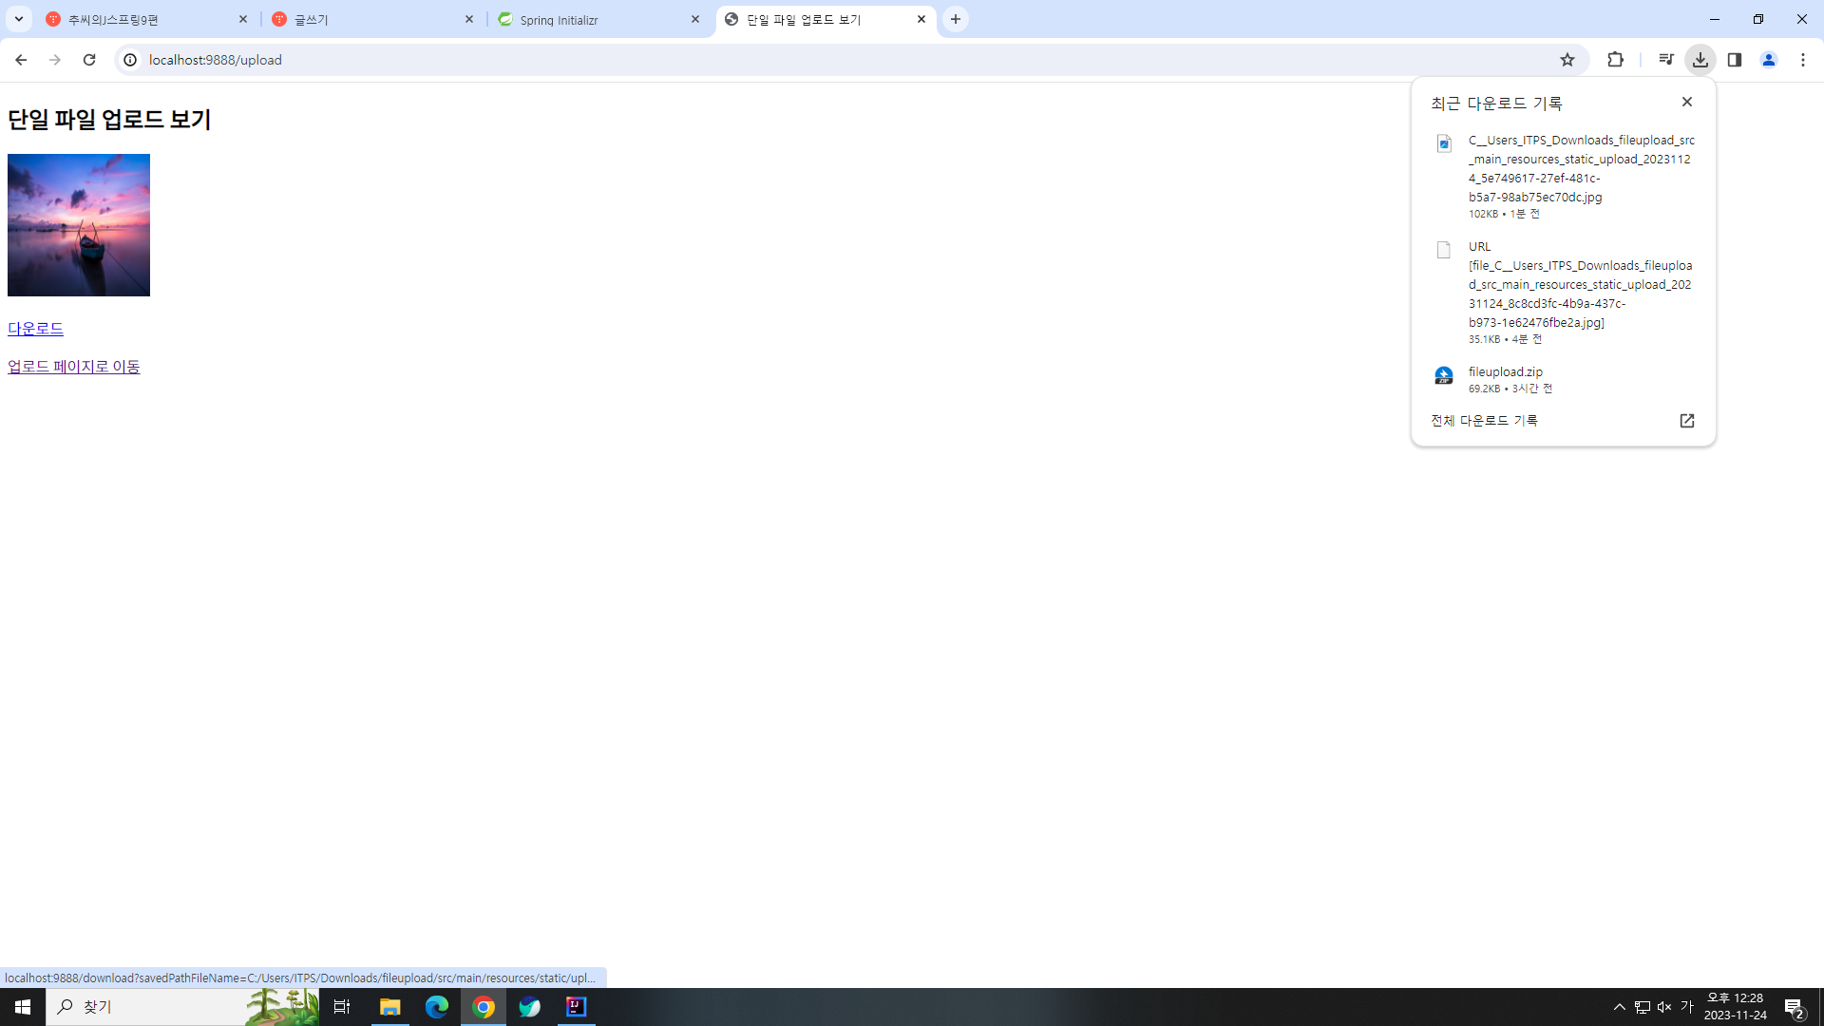The height and width of the screenshot is (1026, 1824).
Task: Click the uploaded sunset boat image
Action: (79, 225)
